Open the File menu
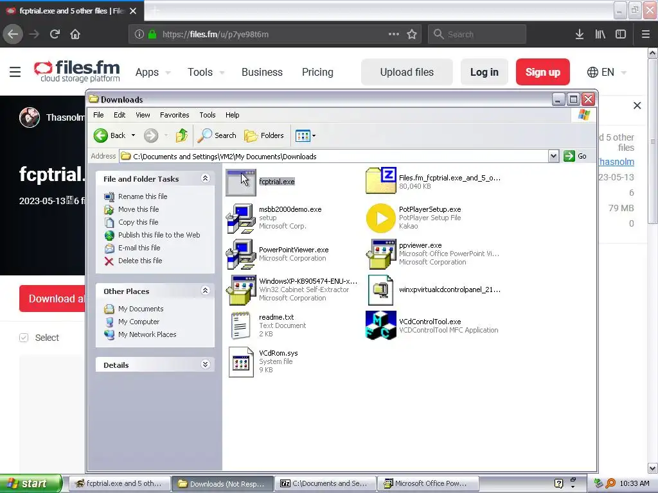This screenshot has width=658, height=493. tap(98, 115)
